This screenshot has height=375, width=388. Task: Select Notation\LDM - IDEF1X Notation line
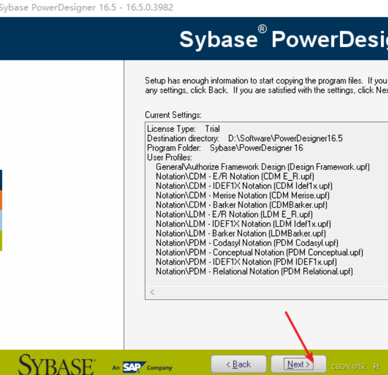coord(244,224)
